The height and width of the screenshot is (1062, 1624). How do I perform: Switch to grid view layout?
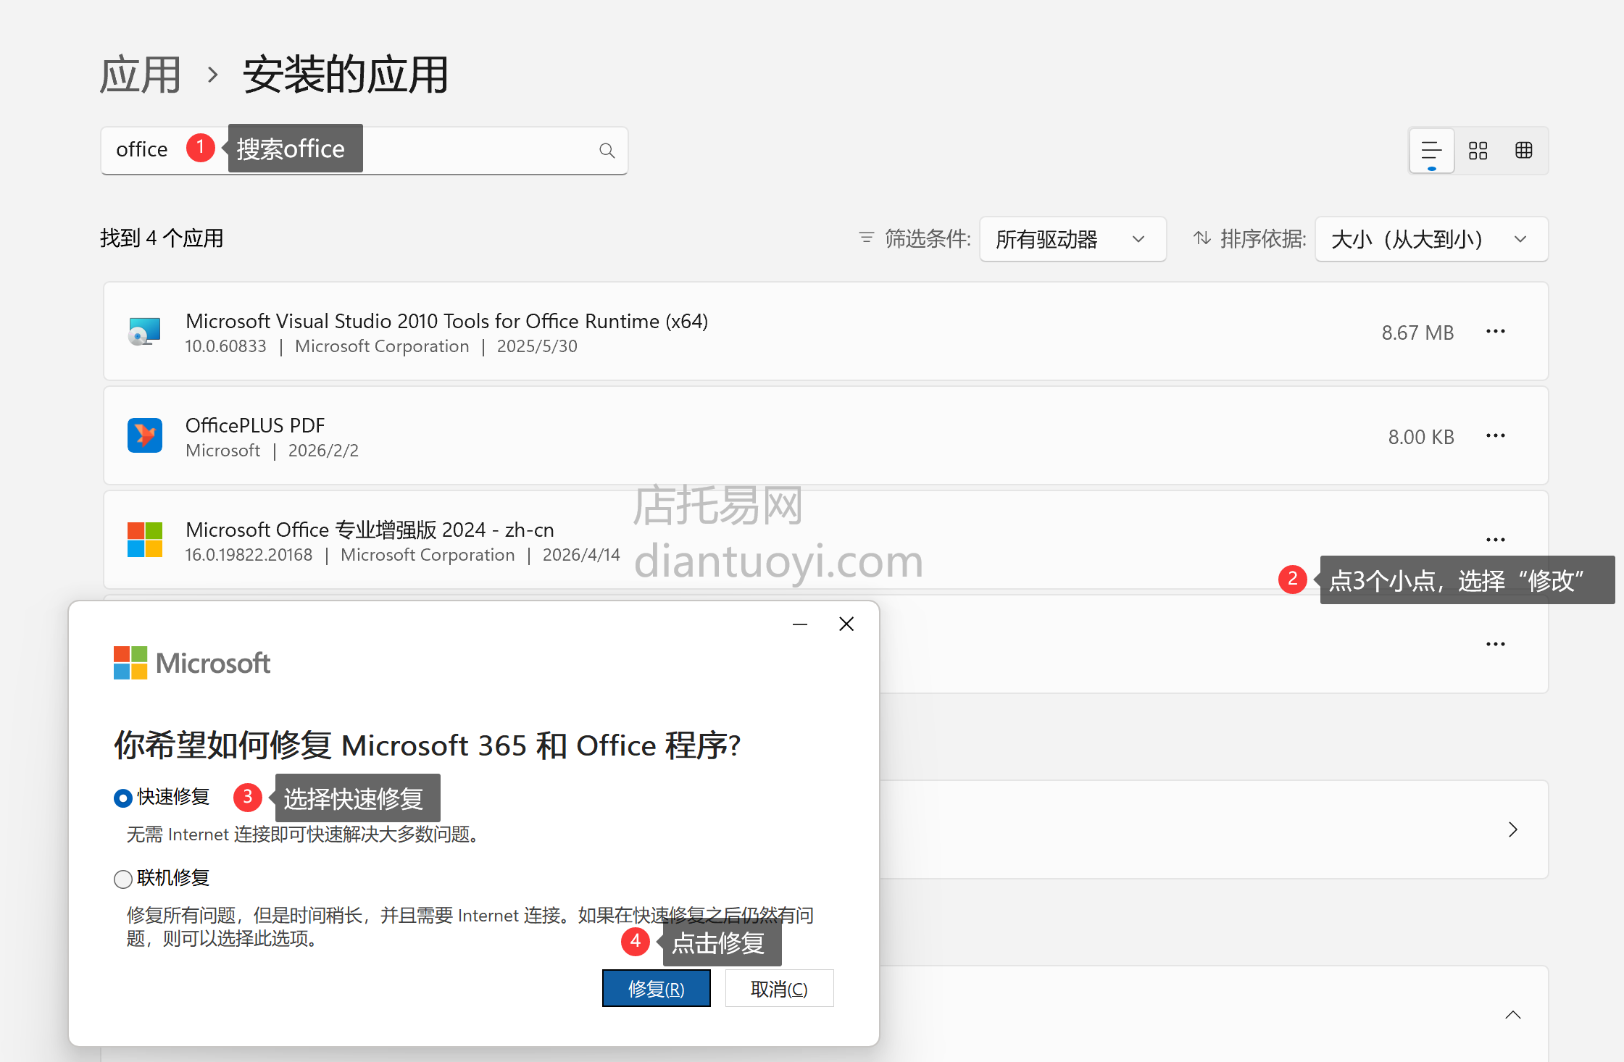(1478, 150)
